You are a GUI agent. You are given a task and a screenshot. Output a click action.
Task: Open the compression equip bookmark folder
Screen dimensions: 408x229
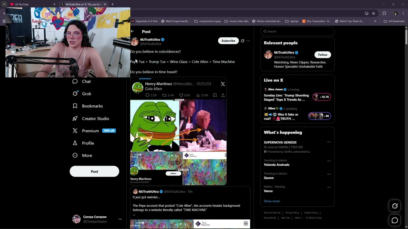click(x=207, y=21)
